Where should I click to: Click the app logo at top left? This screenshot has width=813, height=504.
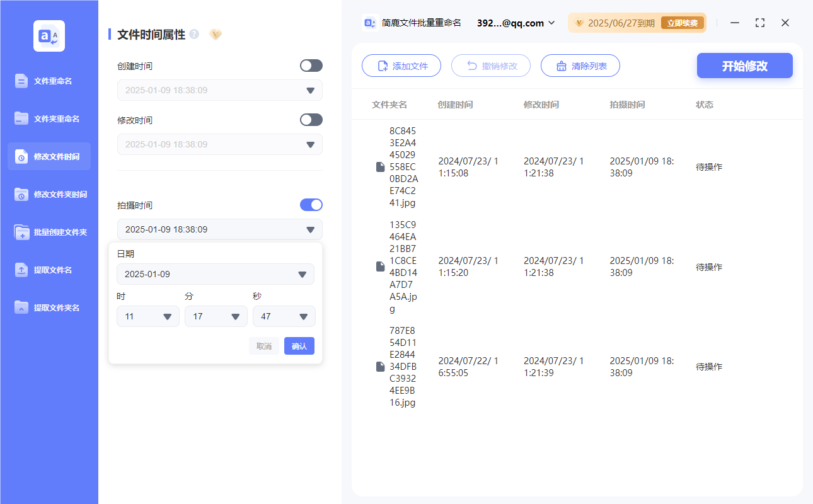[x=49, y=36]
